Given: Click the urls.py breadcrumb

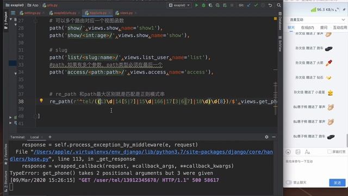Looking at the screenshot, I should point(50,5).
